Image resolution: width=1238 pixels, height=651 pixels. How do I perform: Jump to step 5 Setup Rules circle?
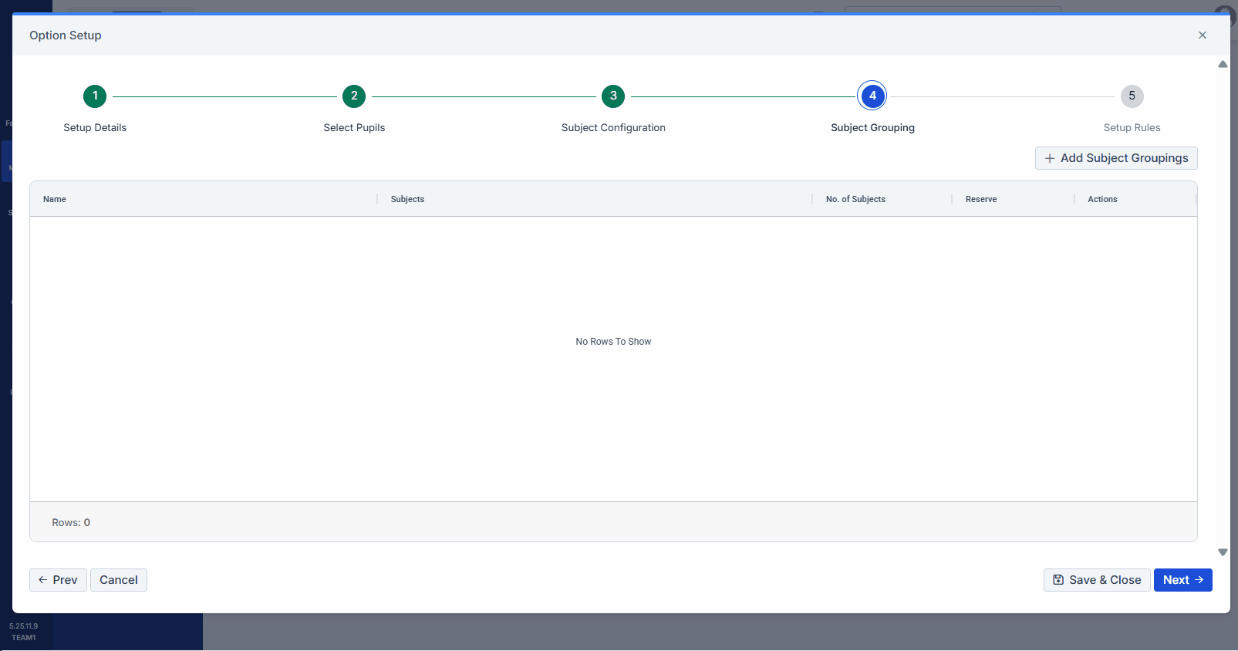[1132, 96]
